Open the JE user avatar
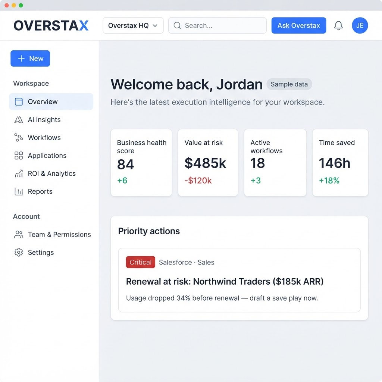The width and height of the screenshot is (382, 382). pos(360,25)
